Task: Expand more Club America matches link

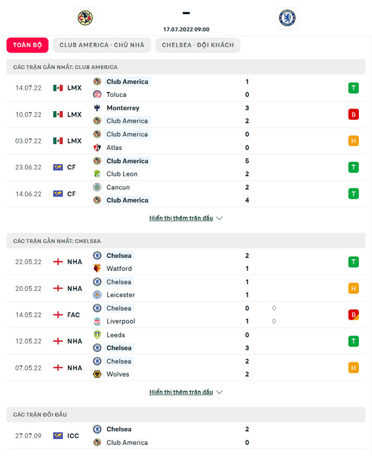Action: click(x=181, y=218)
